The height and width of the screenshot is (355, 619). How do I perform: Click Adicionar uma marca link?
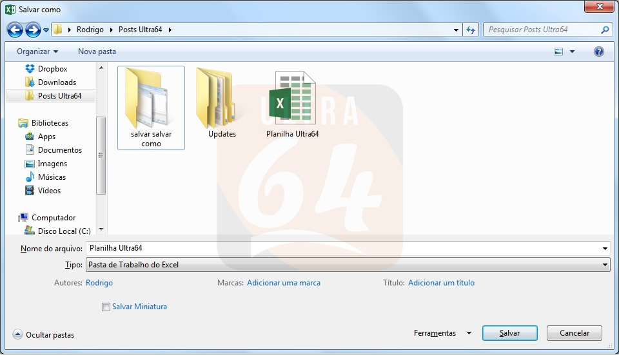pyautogui.click(x=283, y=283)
